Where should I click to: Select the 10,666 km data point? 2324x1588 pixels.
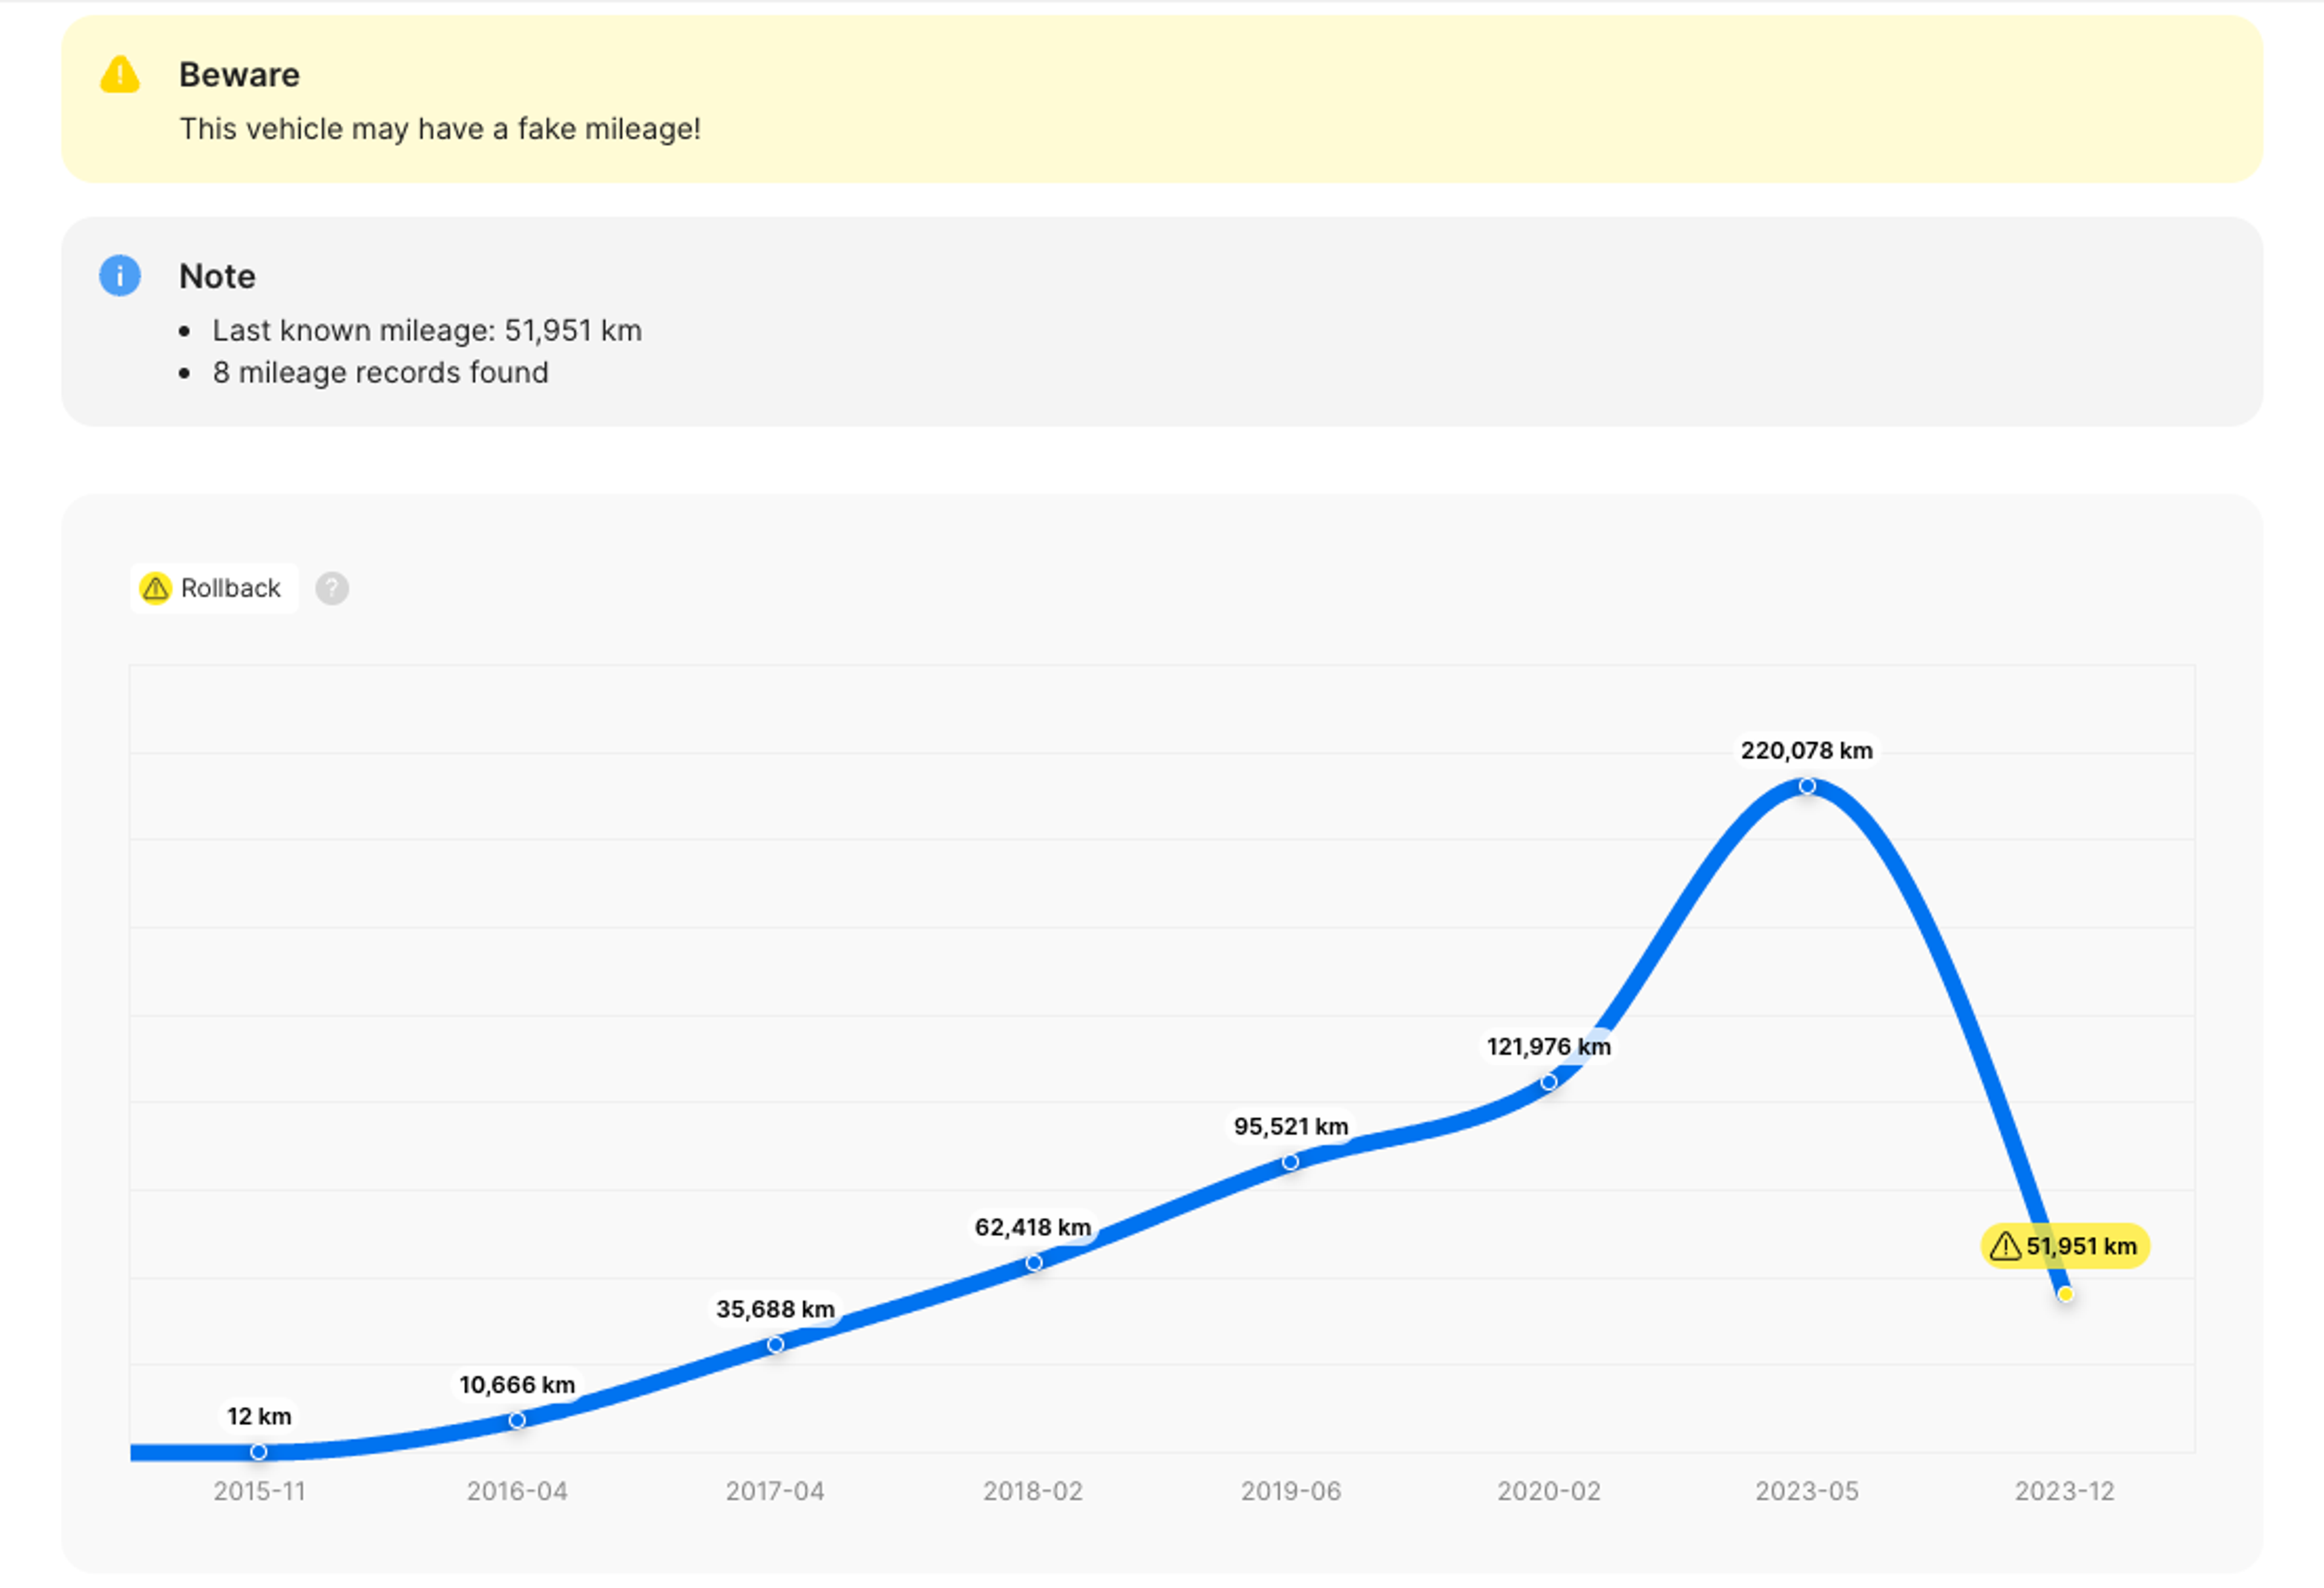tap(517, 1420)
